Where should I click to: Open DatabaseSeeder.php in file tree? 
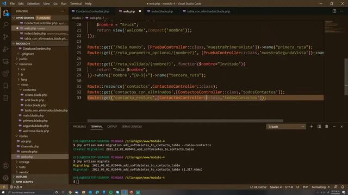click(x=36, y=49)
